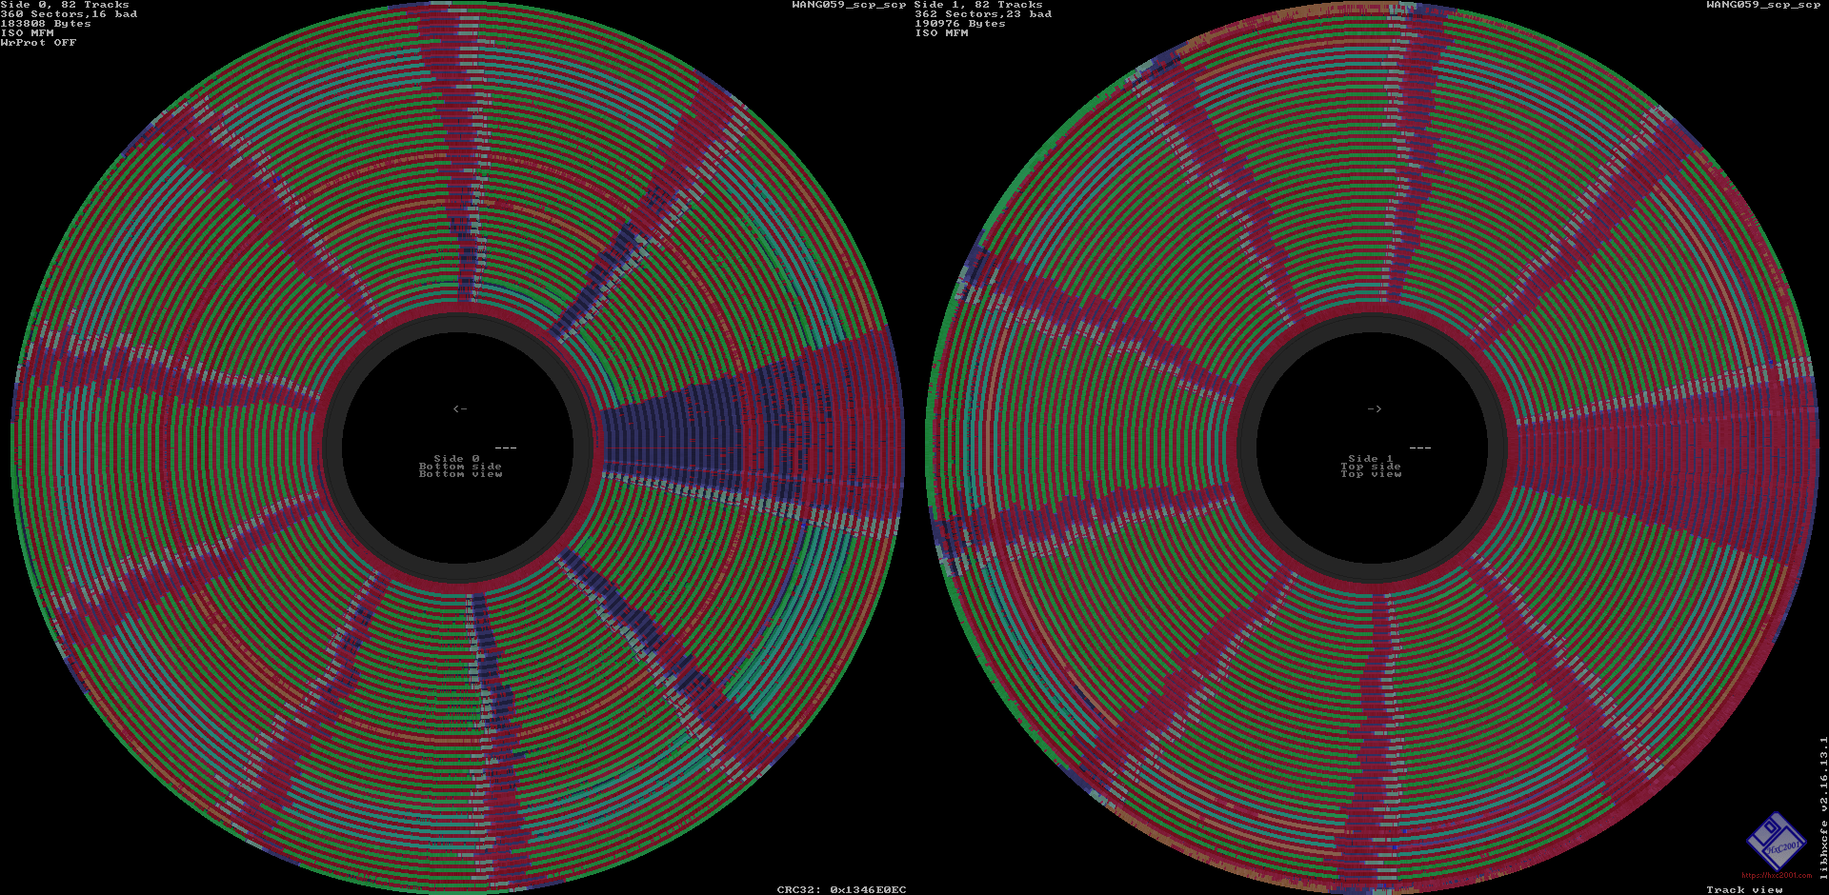Screen dimensions: 1829x895
Task: Click 'WANG059_scp_scp' filename above Side 0 disk
Action: point(849,5)
